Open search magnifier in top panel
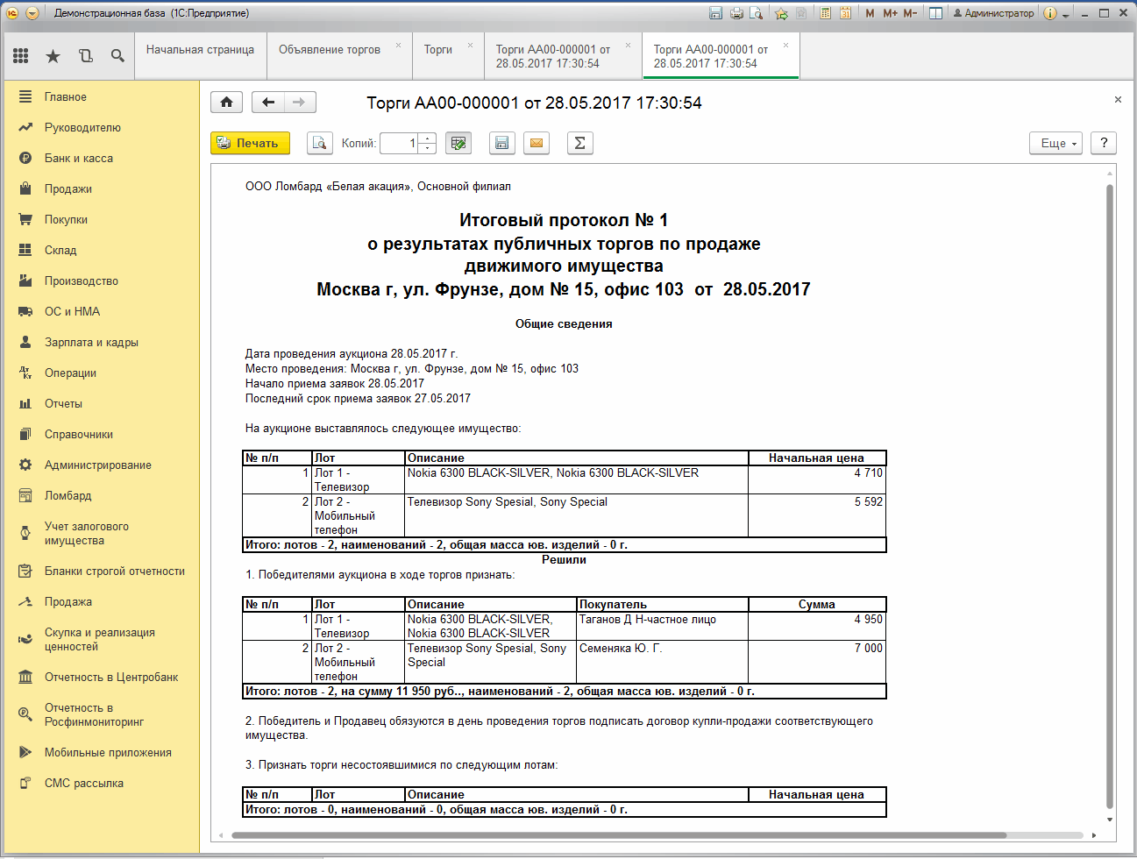This screenshot has width=1137, height=859. [x=117, y=55]
